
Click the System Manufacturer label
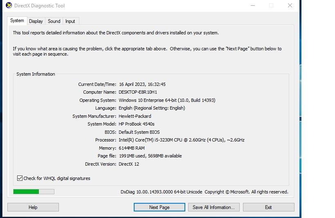click(94, 116)
